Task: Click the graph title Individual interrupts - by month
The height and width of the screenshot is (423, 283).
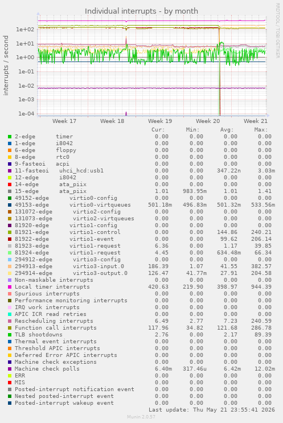Action: click(x=141, y=11)
